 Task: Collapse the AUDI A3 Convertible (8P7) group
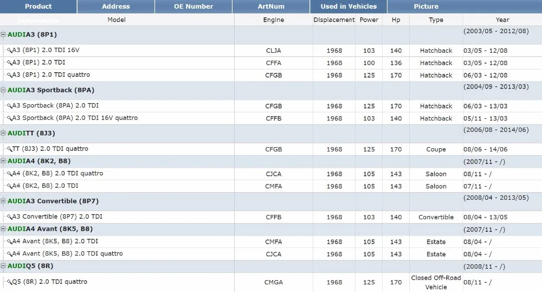(3, 201)
